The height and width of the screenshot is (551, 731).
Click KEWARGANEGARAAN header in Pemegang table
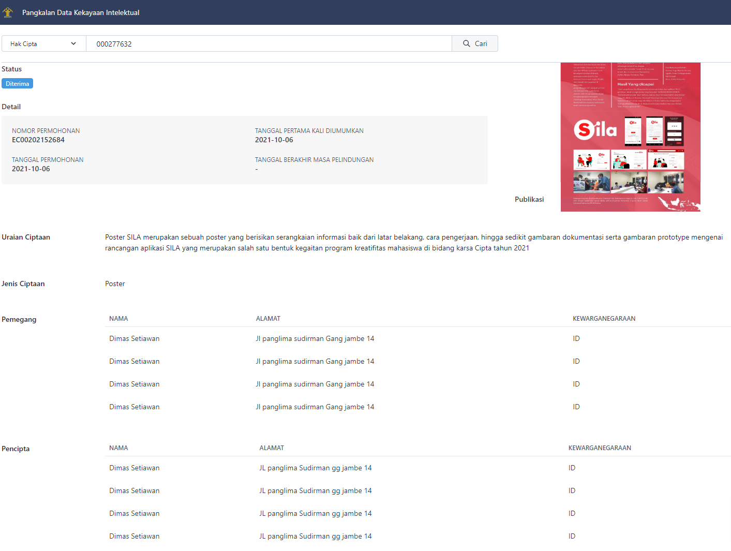pos(604,319)
